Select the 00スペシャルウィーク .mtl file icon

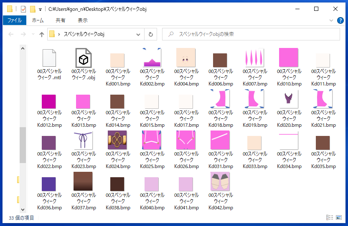point(49,58)
